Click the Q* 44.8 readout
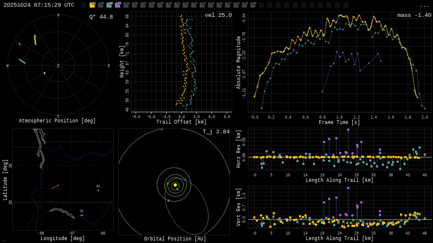This screenshot has width=433, height=243. (x=101, y=17)
